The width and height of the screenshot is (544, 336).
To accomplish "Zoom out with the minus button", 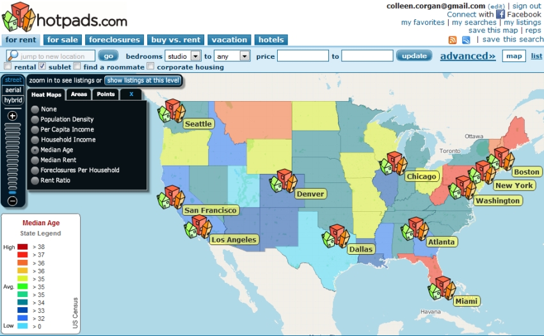I will 13,201.
